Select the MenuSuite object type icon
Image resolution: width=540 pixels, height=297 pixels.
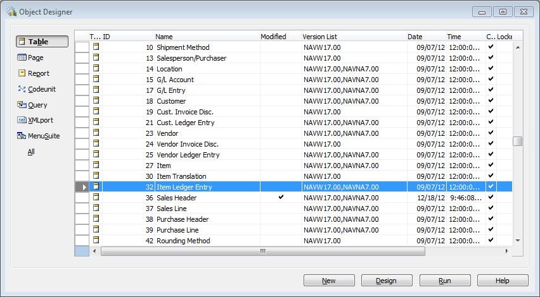[22, 136]
